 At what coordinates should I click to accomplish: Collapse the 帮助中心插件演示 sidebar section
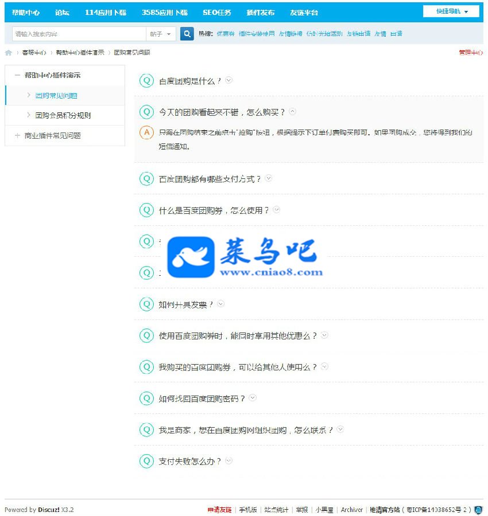pos(17,75)
